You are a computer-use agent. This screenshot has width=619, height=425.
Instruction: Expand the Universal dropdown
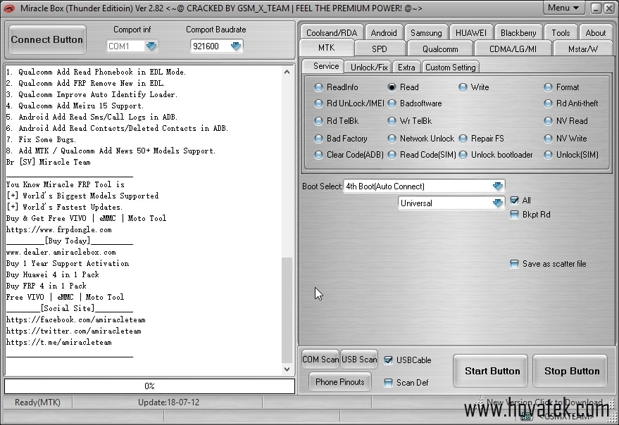tap(498, 203)
